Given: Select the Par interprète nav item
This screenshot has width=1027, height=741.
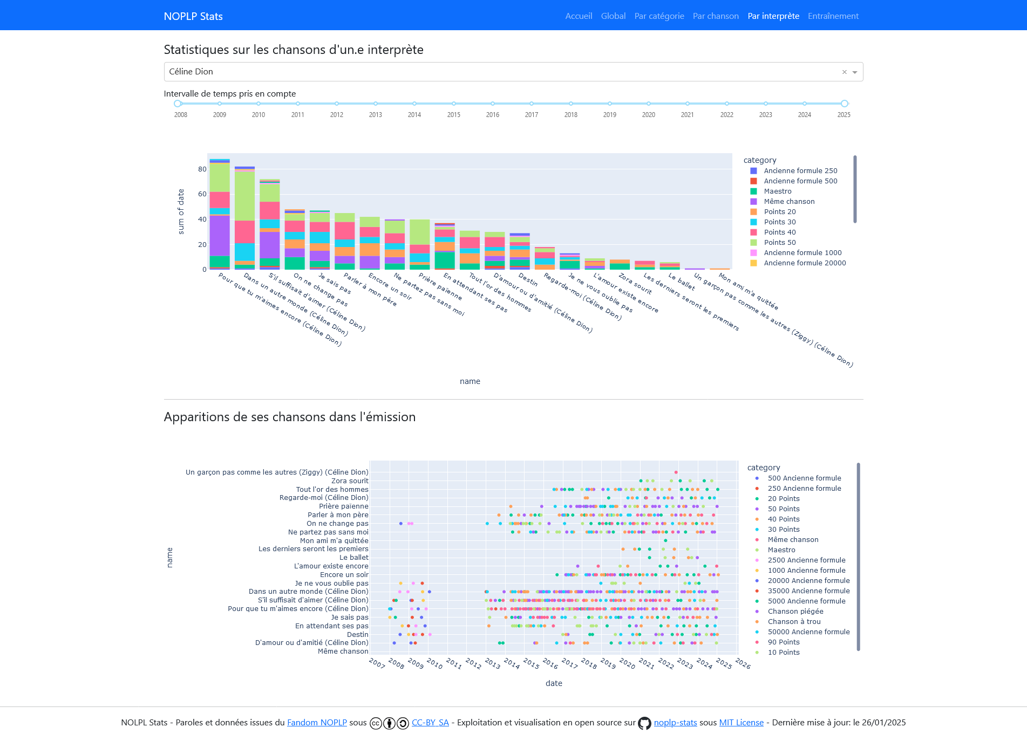Looking at the screenshot, I should 773,16.
